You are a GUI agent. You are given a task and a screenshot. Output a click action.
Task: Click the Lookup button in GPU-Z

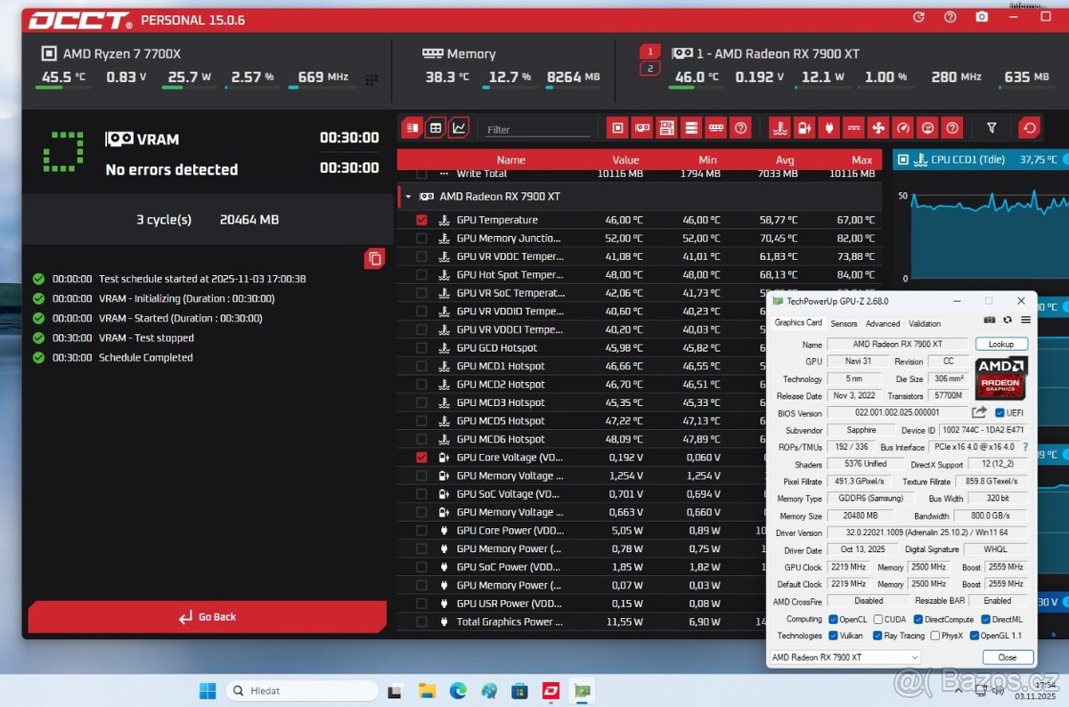point(1001,344)
